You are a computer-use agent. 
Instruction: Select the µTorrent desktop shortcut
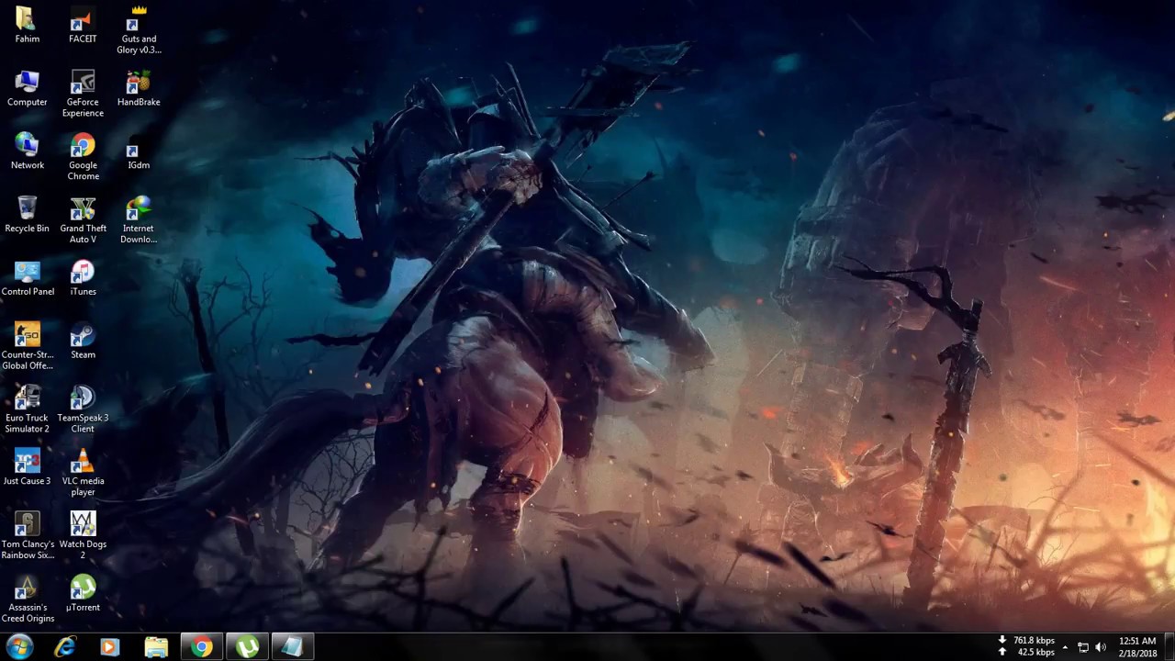83,595
